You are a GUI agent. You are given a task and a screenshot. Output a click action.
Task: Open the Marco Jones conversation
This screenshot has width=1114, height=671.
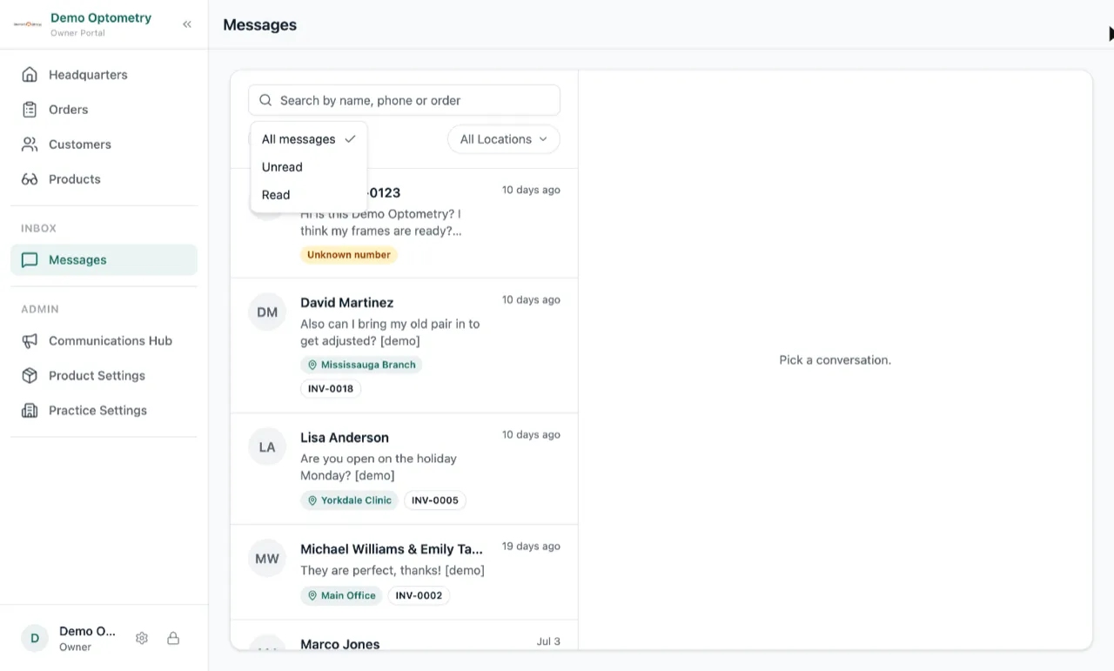[x=404, y=634]
